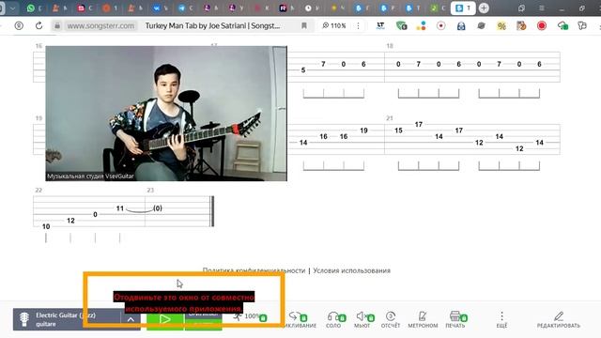
Task: Reload the page with the refresh icon
Action: click(39, 25)
